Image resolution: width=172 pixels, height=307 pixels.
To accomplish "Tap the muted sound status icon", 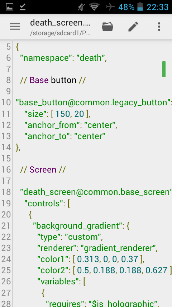I will pyautogui.click(x=81, y=8).
